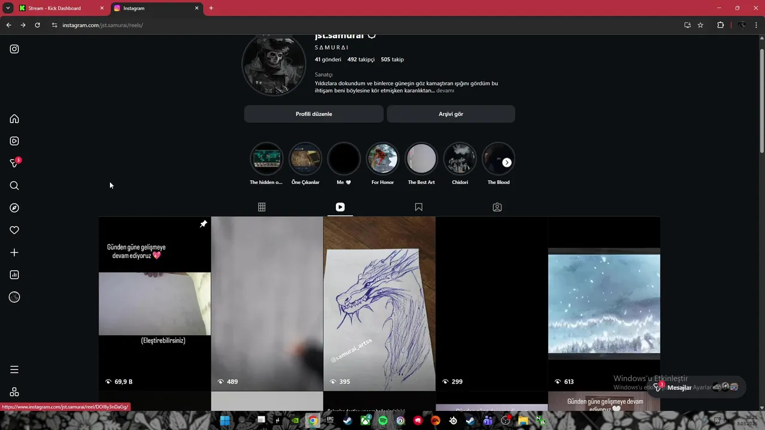Open 'The hidden o...' story highlight
765x430 pixels.
click(x=266, y=159)
